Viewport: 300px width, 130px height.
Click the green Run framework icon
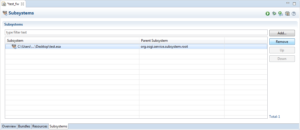tap(268, 13)
